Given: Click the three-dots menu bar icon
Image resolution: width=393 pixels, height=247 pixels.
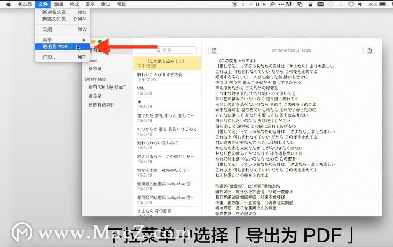Looking at the screenshot, I should coord(281,4).
